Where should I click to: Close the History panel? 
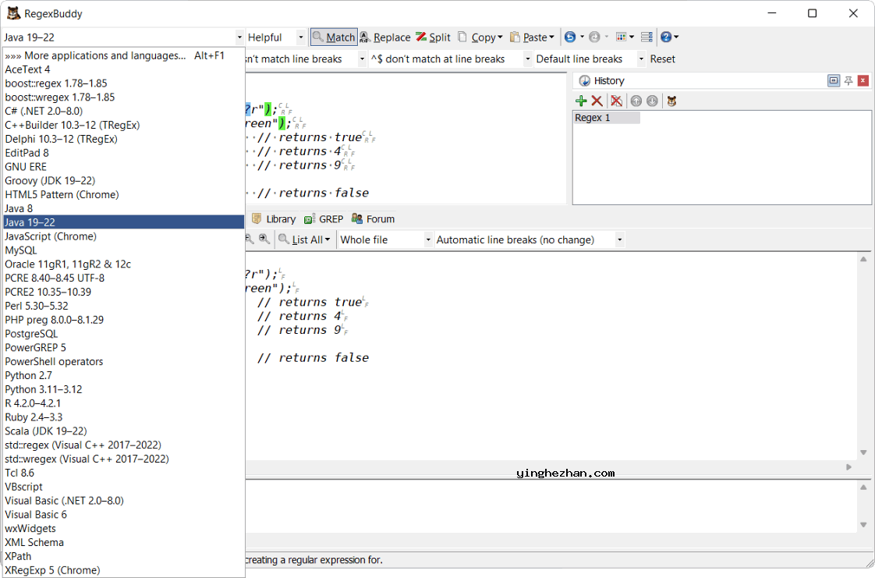click(x=863, y=81)
